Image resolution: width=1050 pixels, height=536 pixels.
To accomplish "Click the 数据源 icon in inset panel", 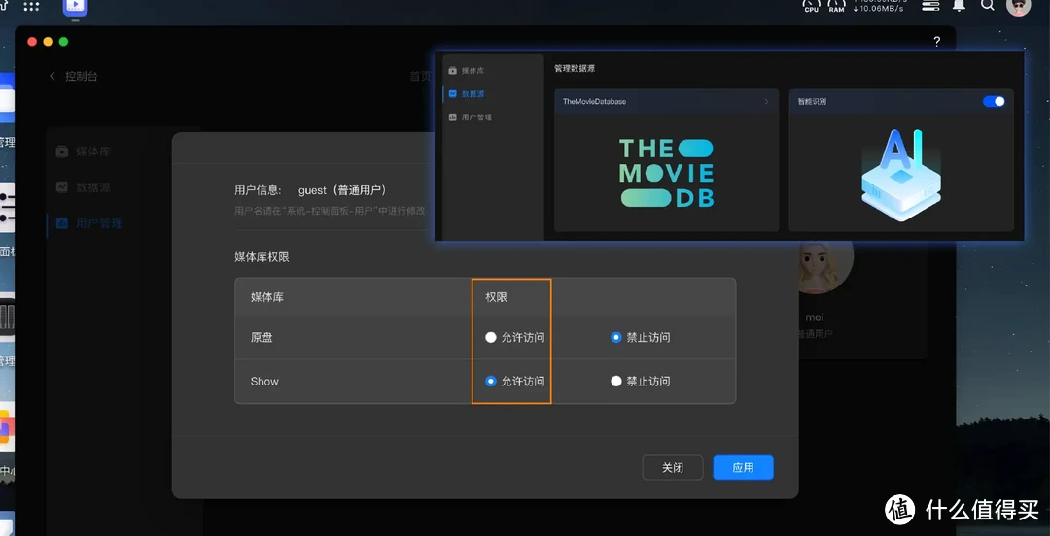I will tap(453, 93).
